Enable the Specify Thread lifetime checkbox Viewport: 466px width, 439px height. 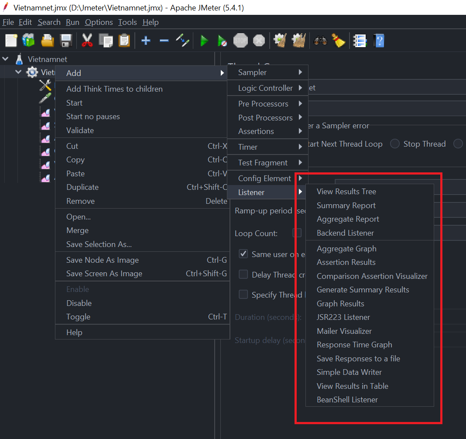pos(243,294)
